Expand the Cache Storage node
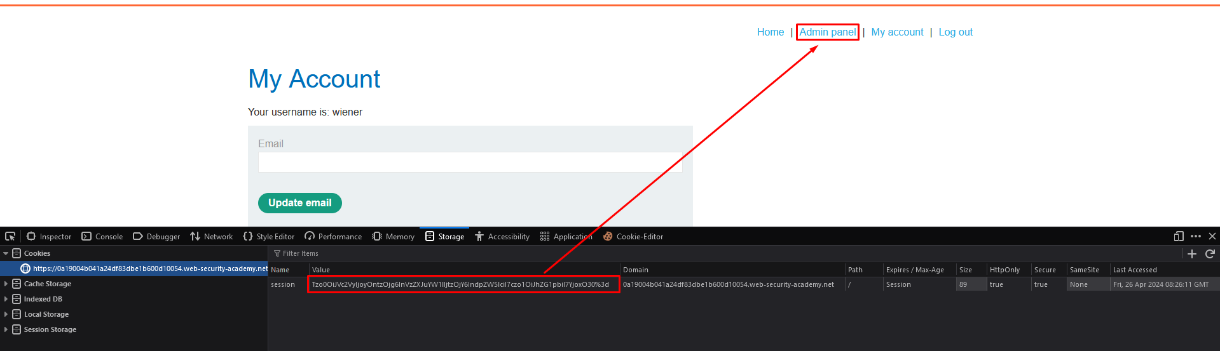This screenshot has height=351, width=1220. (6, 284)
